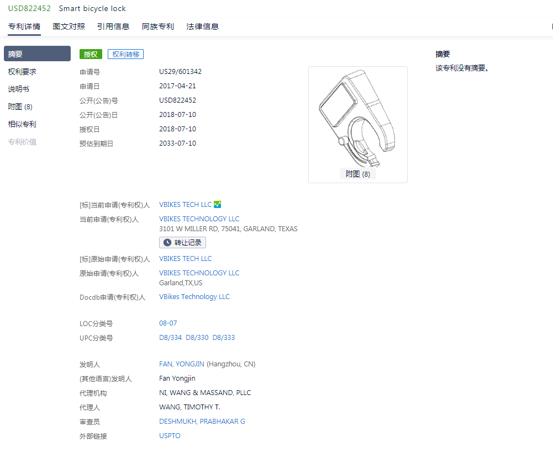This screenshot has height=453, width=553.
Task: Click the green trend chart icon beside VBIKES TECH LLC
Action: [x=217, y=204]
